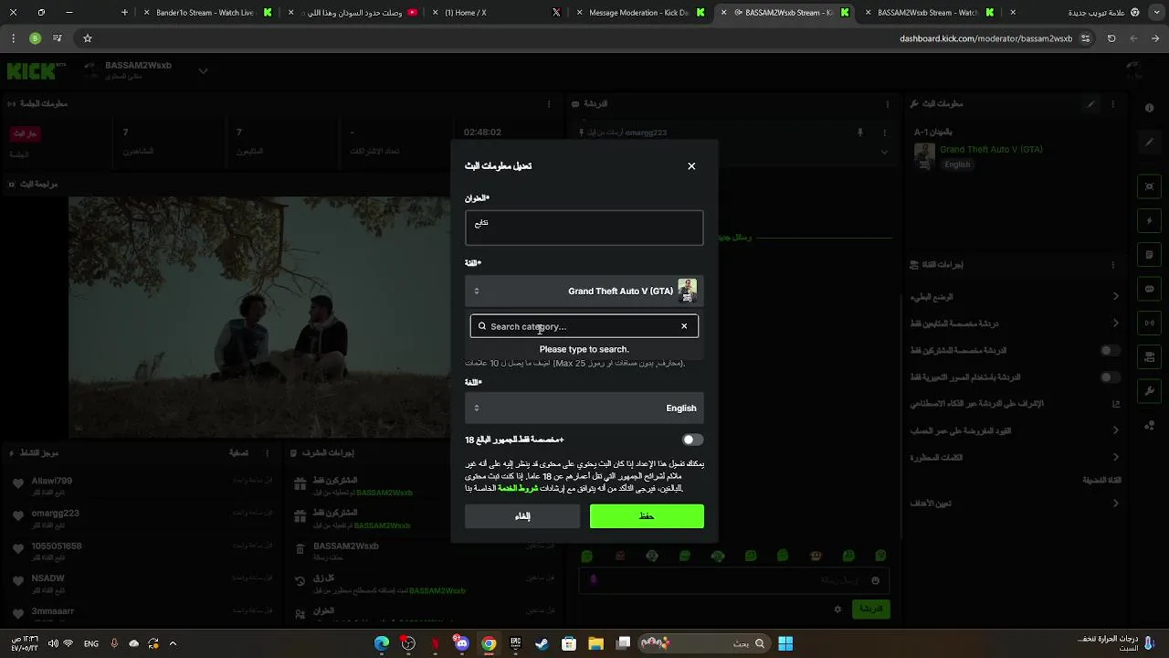Toggle emotes-only chat switch
This screenshot has width=1169, height=658.
tap(1110, 377)
